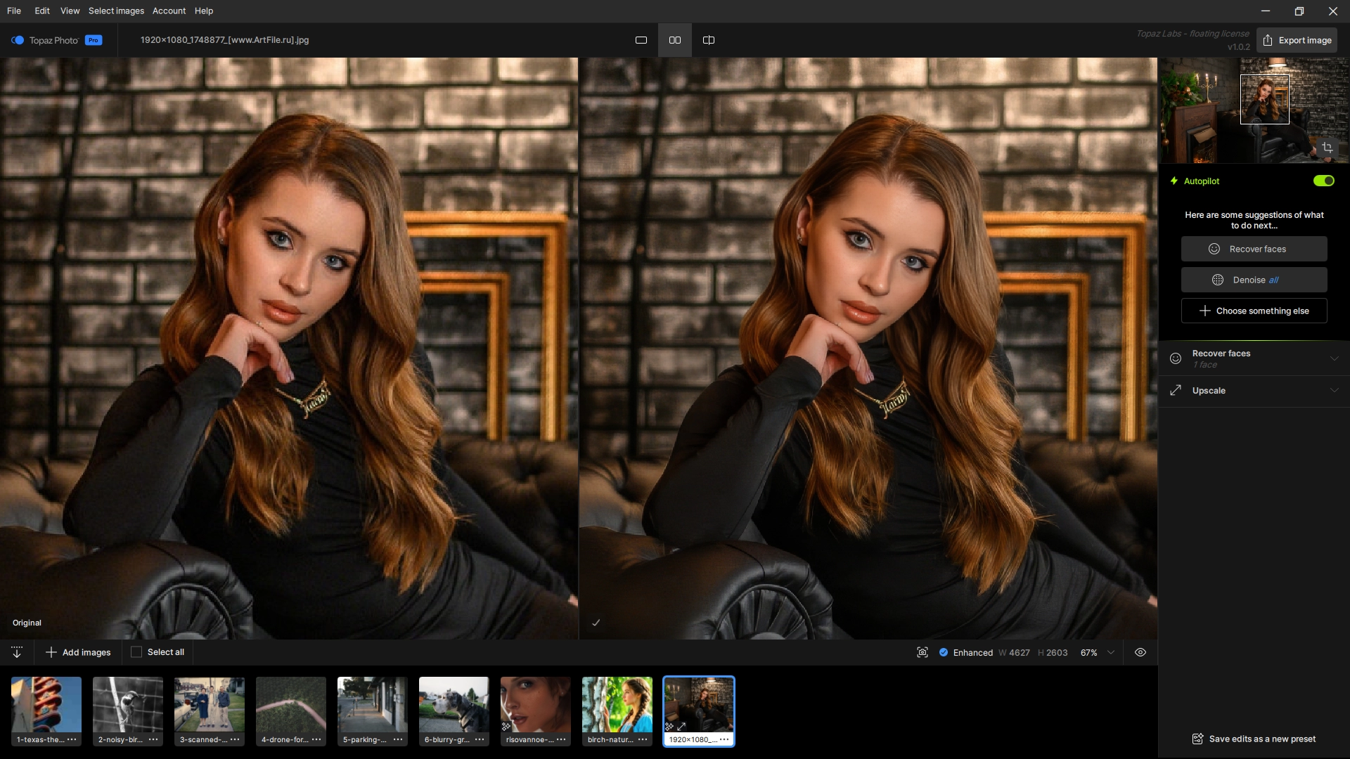Viewport: 1350px width, 759px height.
Task: Switch to single image view mode
Action: 641,40
